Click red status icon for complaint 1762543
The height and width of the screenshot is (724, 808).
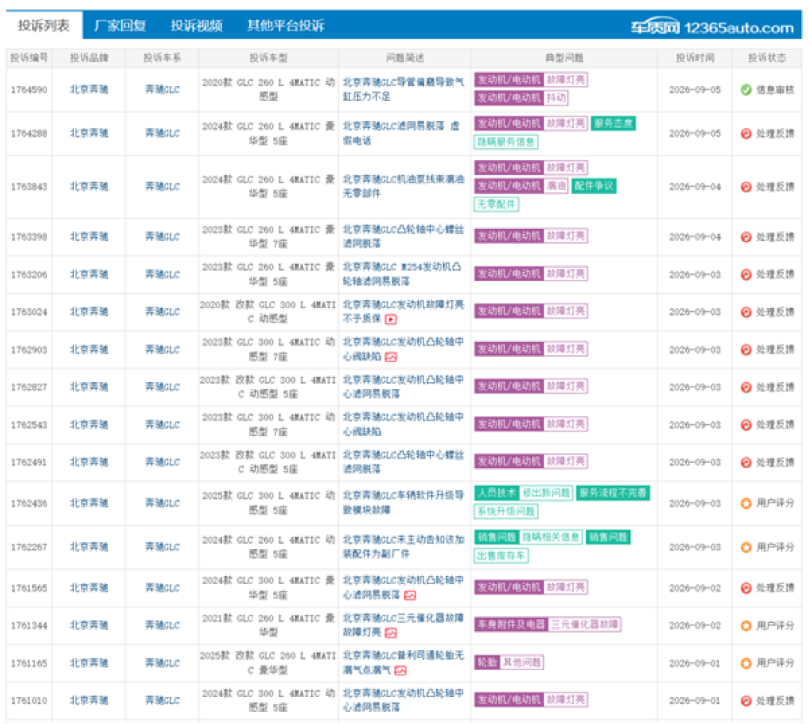click(746, 425)
